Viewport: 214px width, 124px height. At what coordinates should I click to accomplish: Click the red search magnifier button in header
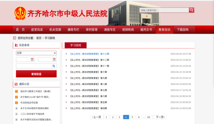192,10
